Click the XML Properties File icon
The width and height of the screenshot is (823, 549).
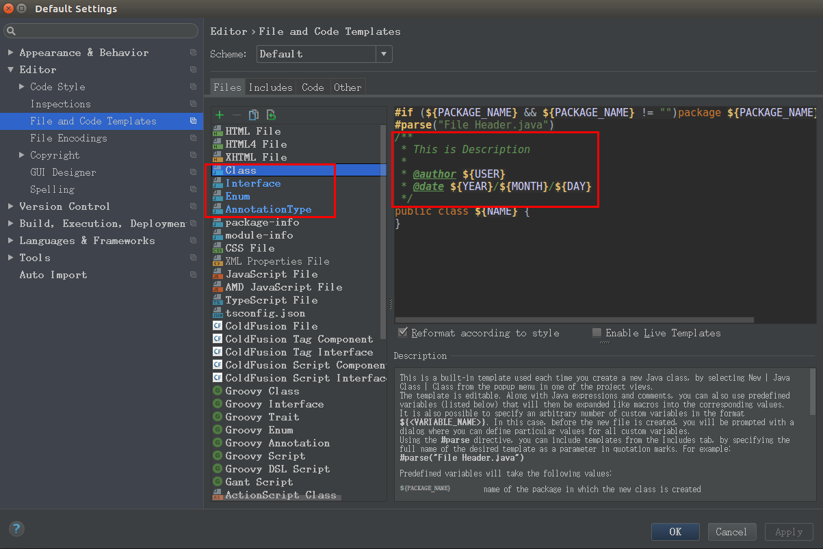218,260
